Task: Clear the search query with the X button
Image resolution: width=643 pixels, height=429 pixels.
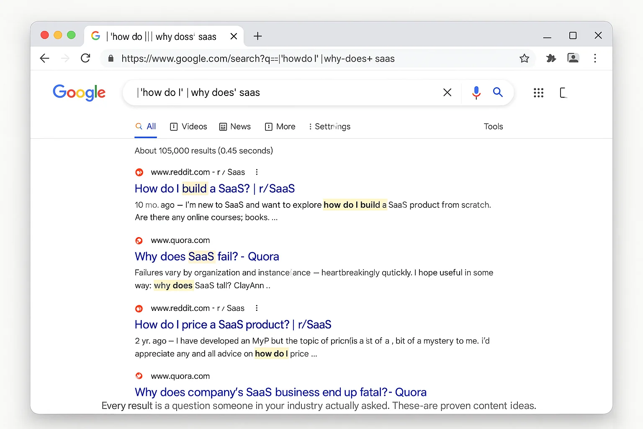Action: tap(447, 92)
